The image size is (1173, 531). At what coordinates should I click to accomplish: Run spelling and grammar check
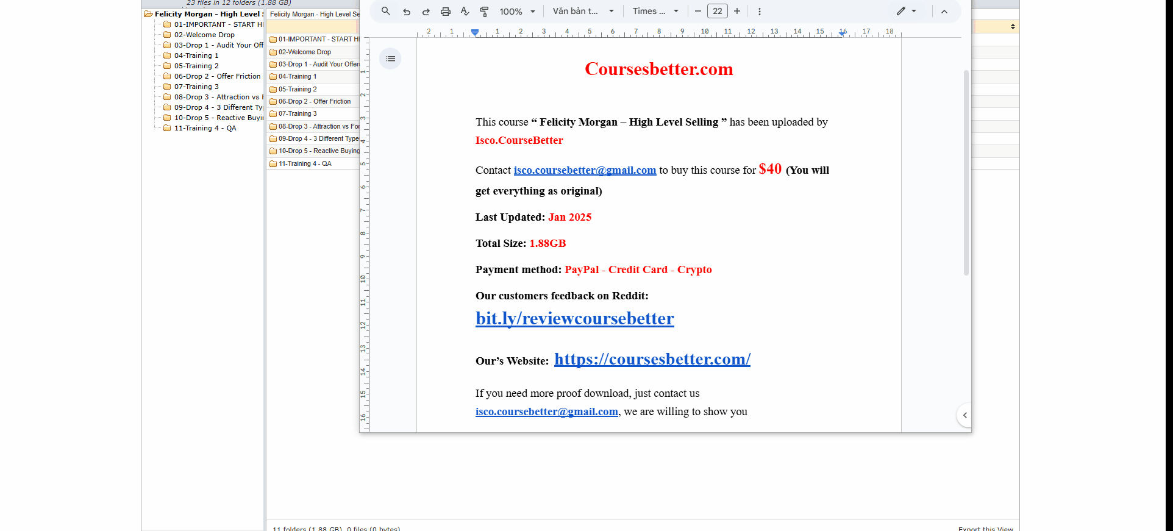465,12
